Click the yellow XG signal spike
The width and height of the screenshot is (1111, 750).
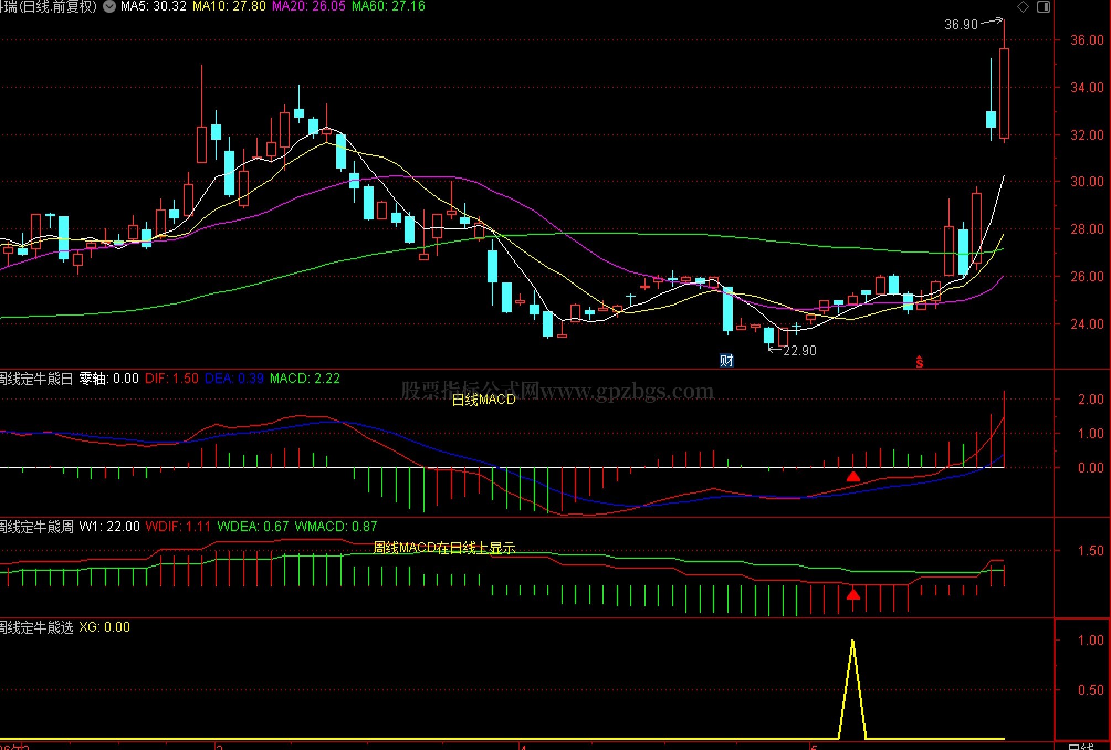pyautogui.click(x=853, y=688)
